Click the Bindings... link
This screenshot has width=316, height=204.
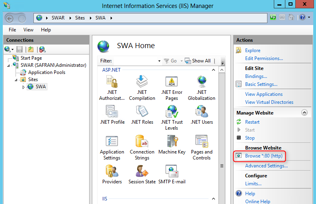click(256, 76)
